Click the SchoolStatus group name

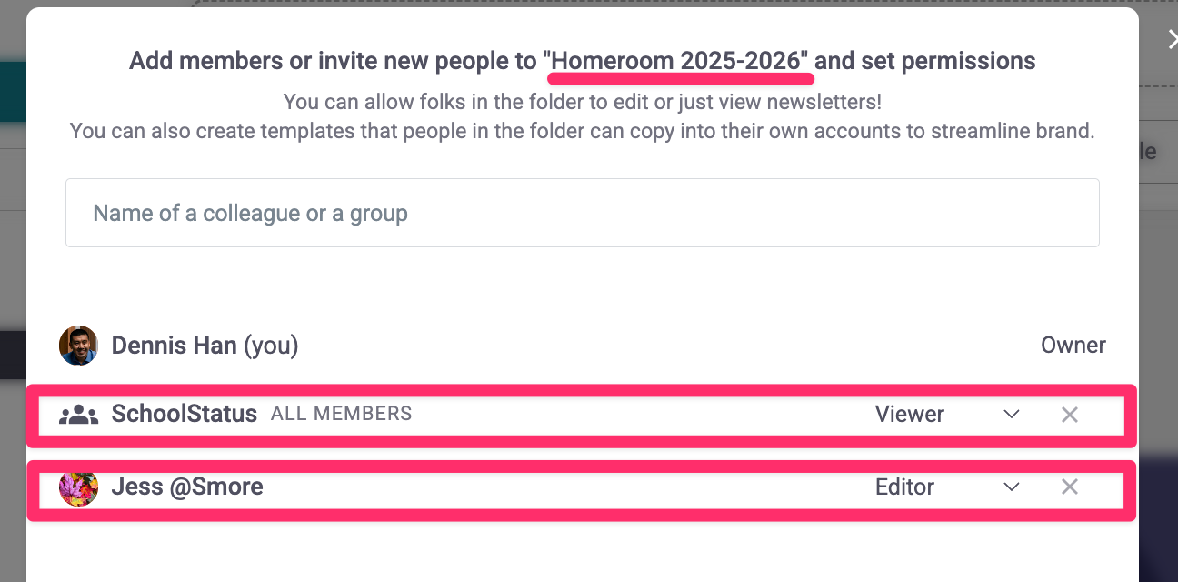185,415
